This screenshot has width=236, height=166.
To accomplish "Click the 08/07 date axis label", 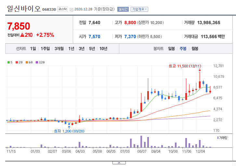I will click(142, 151).
